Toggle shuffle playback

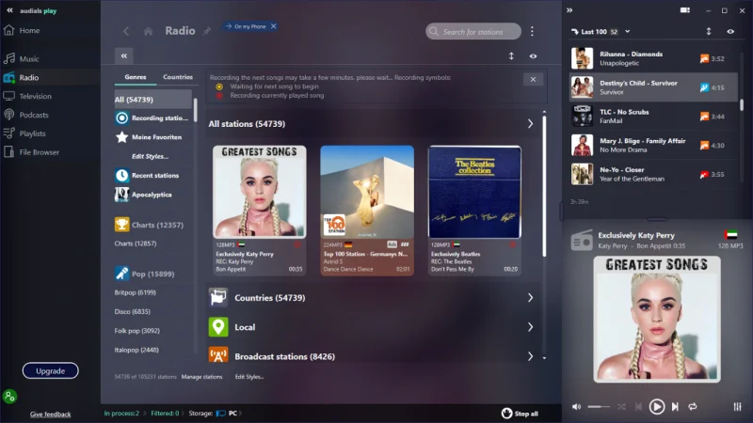(x=621, y=407)
